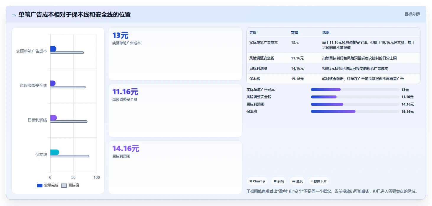Click the 实际单笔广告成本 table row name
This screenshot has height=206, width=432.
click(x=264, y=42)
